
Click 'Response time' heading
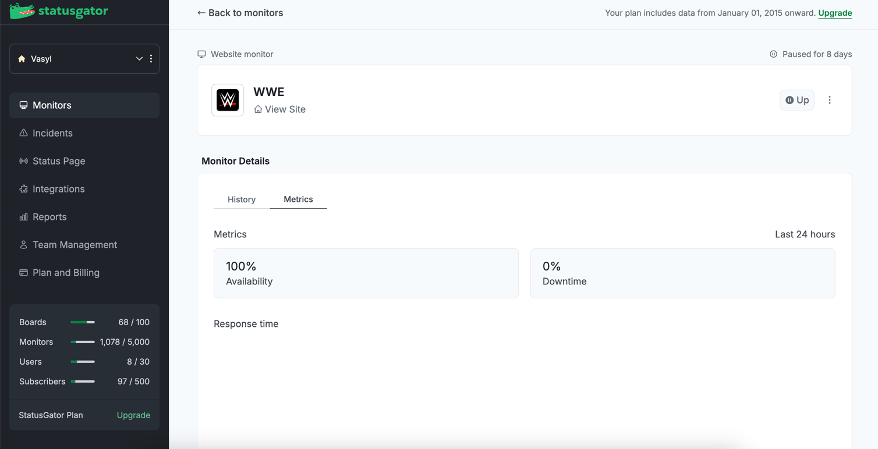point(246,324)
